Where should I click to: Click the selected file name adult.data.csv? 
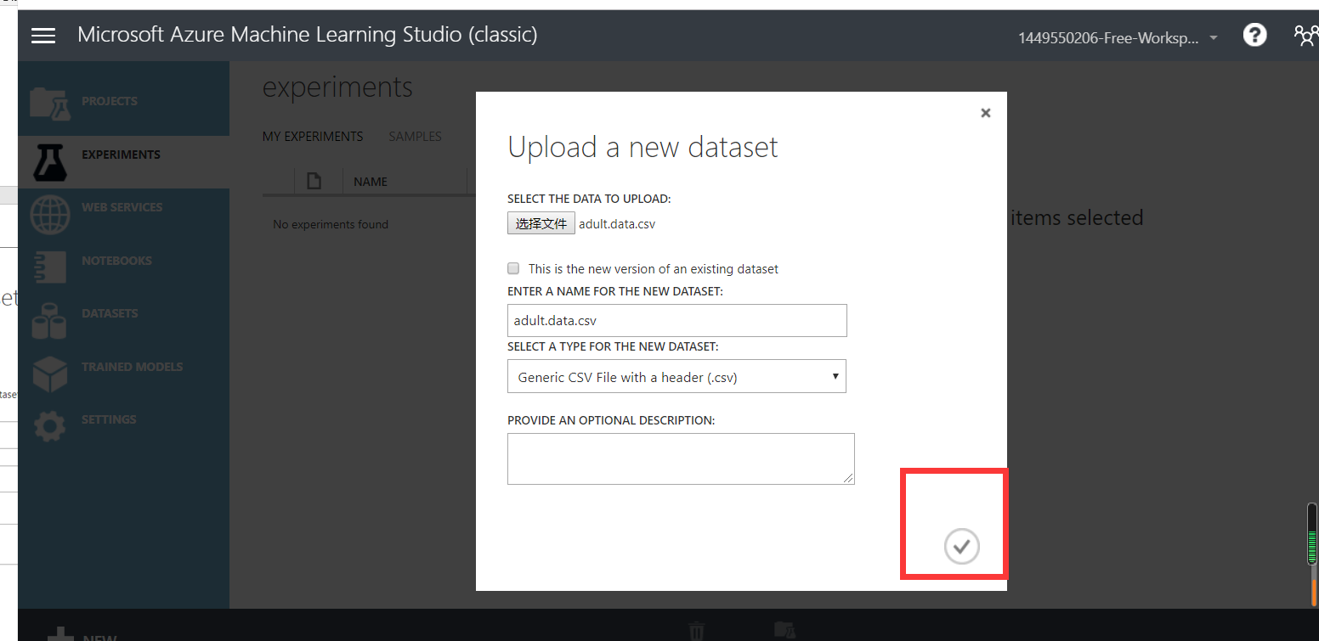pyautogui.click(x=617, y=224)
